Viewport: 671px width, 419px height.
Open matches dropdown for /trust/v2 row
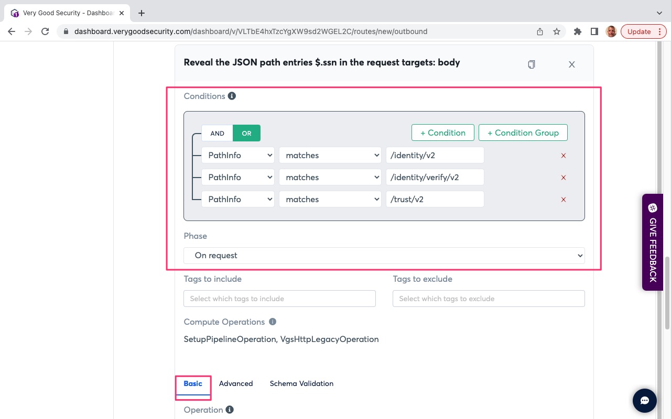(x=330, y=200)
